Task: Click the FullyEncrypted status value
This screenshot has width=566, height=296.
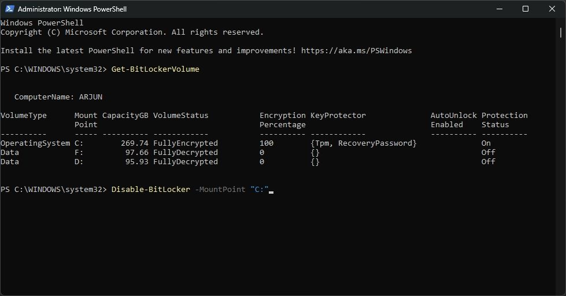Action: click(x=185, y=143)
